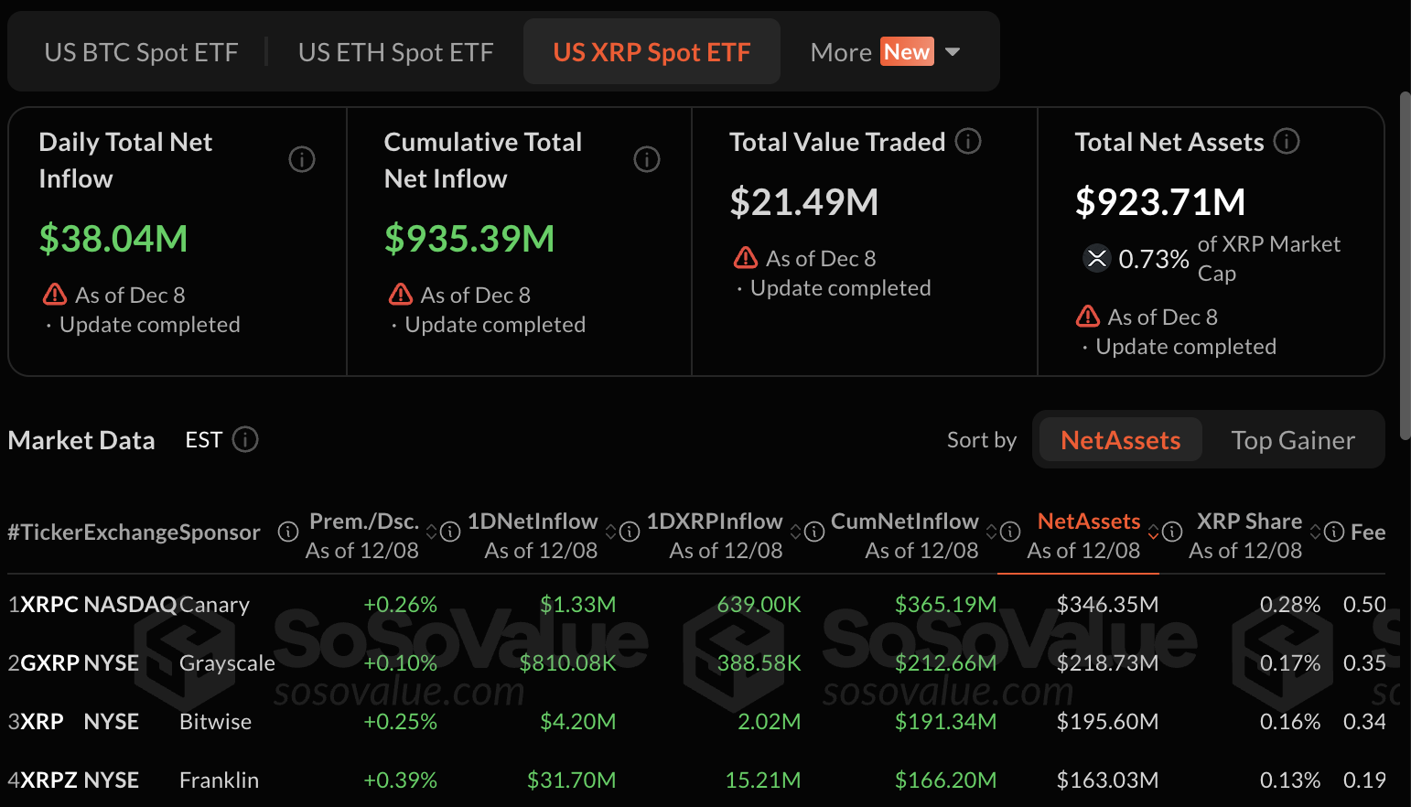Open the Total Net Assets info tooltip
Screen dimensions: 1411x807
click(1287, 141)
